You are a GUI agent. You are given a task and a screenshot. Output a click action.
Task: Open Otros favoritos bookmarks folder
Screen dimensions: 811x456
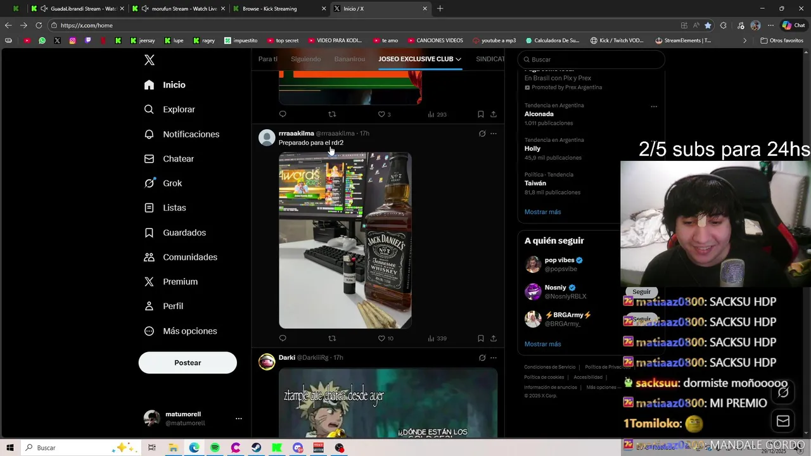point(782,41)
